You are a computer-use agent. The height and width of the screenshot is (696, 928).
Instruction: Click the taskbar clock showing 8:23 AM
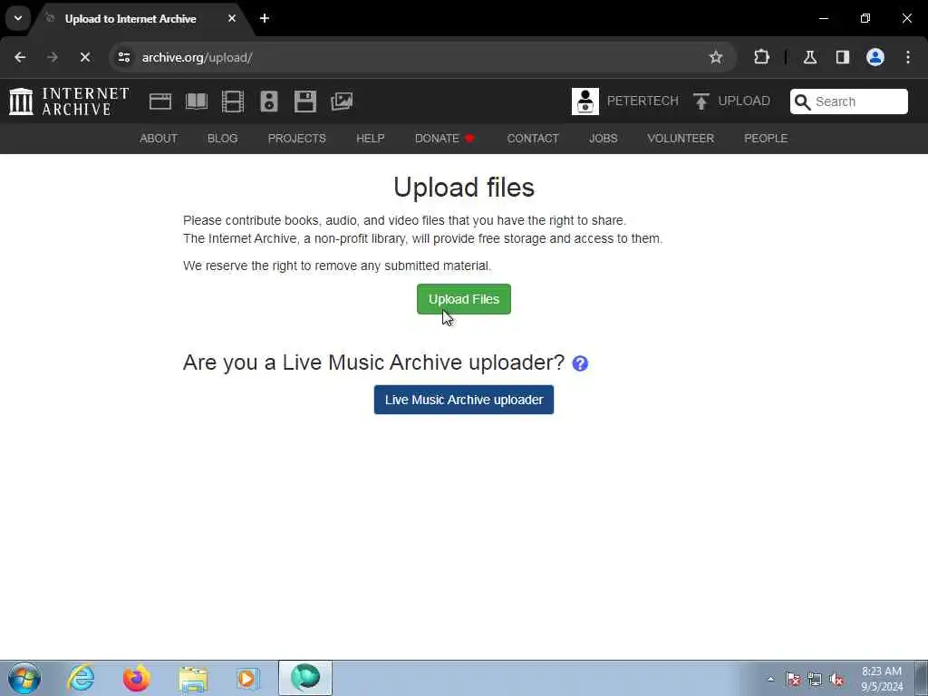click(x=882, y=679)
